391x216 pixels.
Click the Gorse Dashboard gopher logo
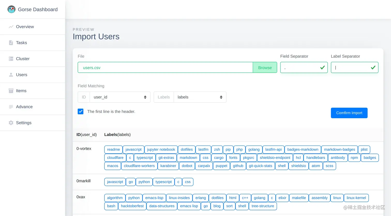(11, 9)
